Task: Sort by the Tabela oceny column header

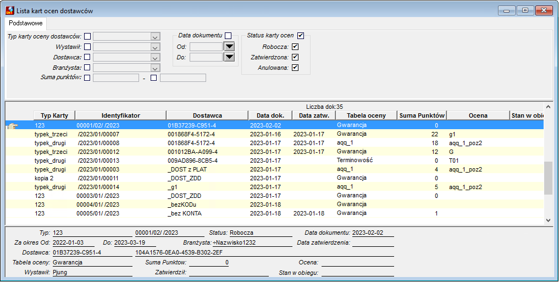Action: [x=366, y=115]
